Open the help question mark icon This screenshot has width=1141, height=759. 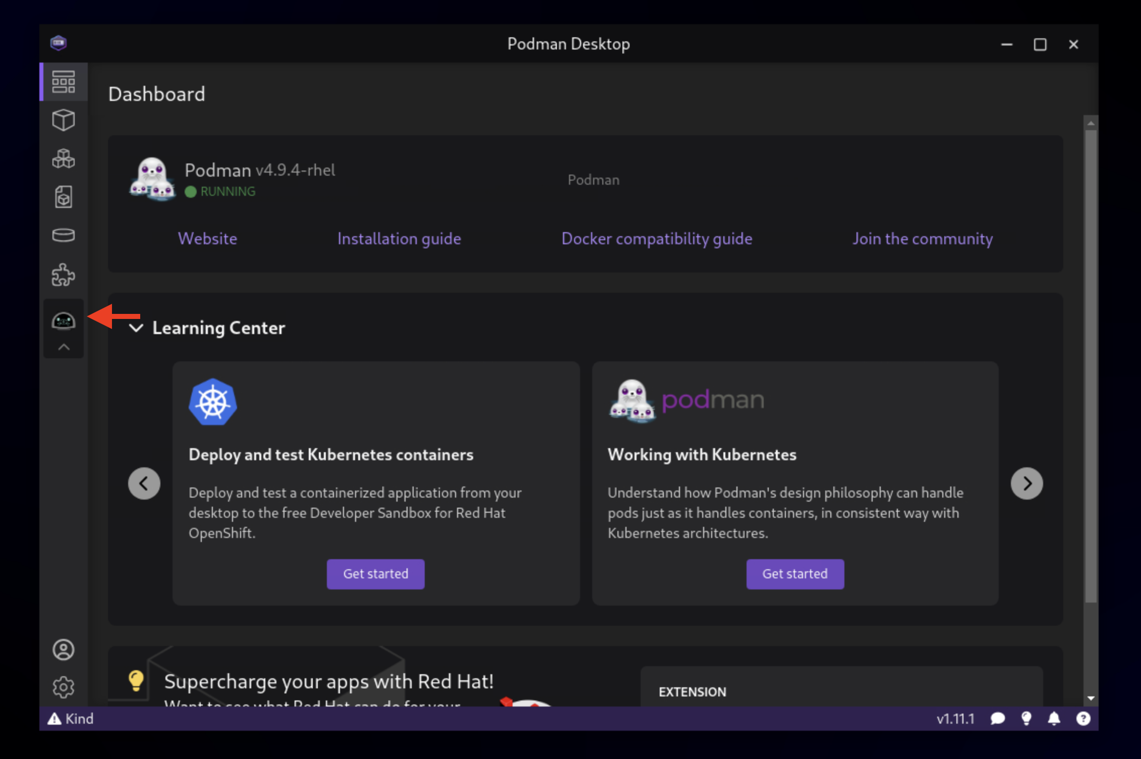(x=1083, y=719)
